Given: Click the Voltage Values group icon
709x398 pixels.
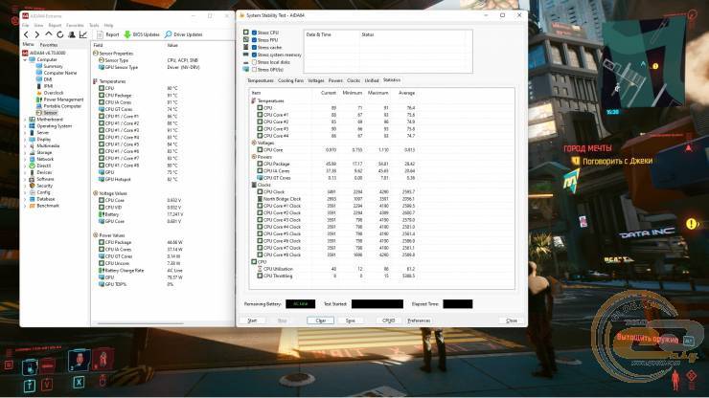Looking at the screenshot, I should [x=96, y=193].
